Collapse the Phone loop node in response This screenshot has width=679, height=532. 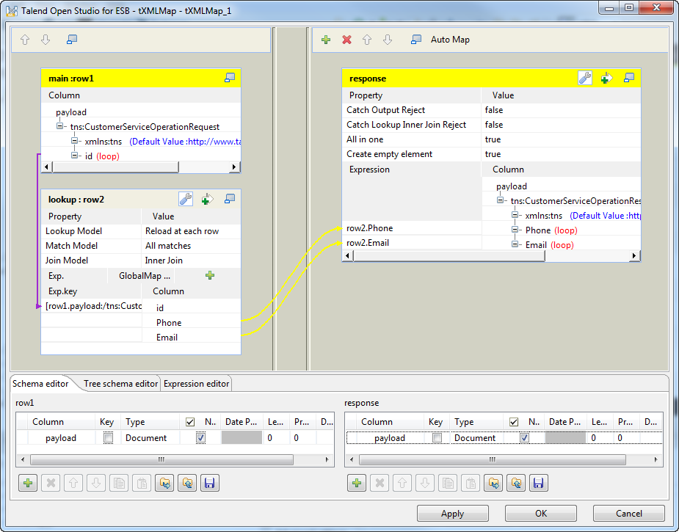(x=515, y=230)
